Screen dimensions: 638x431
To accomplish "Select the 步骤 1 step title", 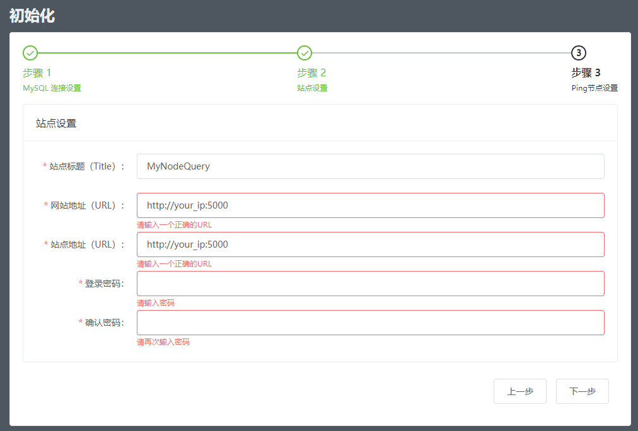I will click(x=37, y=72).
